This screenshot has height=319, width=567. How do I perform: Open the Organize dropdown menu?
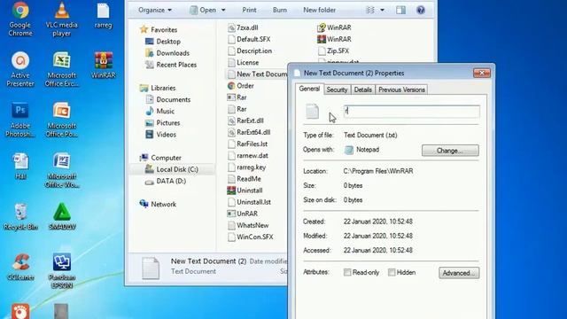point(155,10)
